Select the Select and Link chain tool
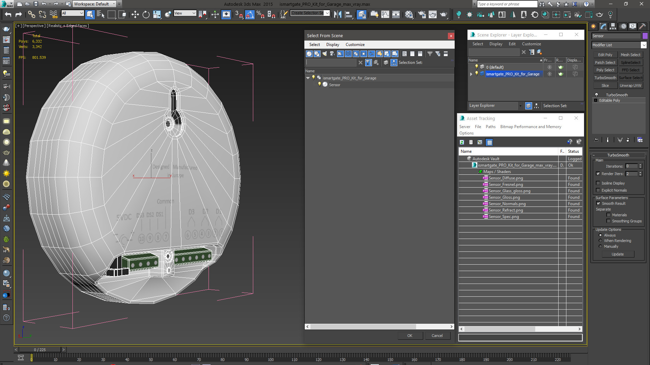 click(31, 15)
